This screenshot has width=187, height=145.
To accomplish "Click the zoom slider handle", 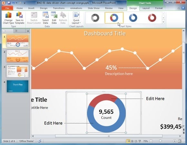I will [160, 141].
